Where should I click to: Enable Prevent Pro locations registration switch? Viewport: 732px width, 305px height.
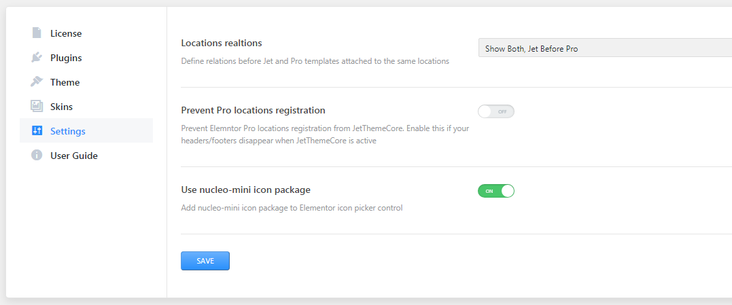tap(496, 111)
